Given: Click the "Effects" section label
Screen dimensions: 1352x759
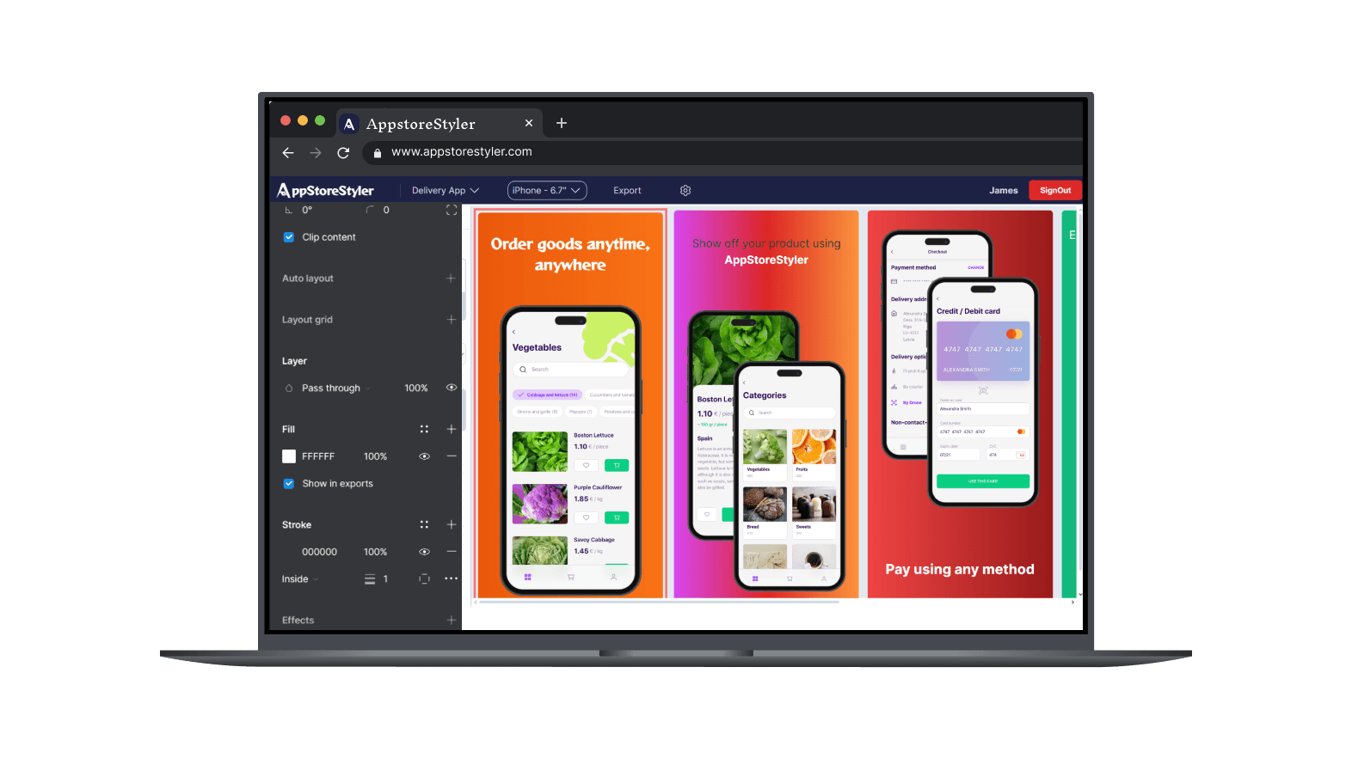Looking at the screenshot, I should pyautogui.click(x=298, y=621).
